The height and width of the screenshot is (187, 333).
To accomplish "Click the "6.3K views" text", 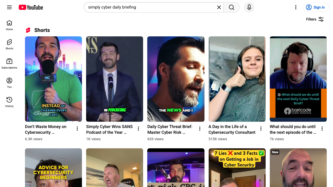I will (x=34, y=139).
